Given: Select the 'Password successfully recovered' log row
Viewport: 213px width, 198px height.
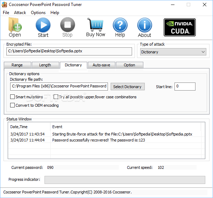Looking at the screenshot, I should pyautogui.click(x=106, y=140).
